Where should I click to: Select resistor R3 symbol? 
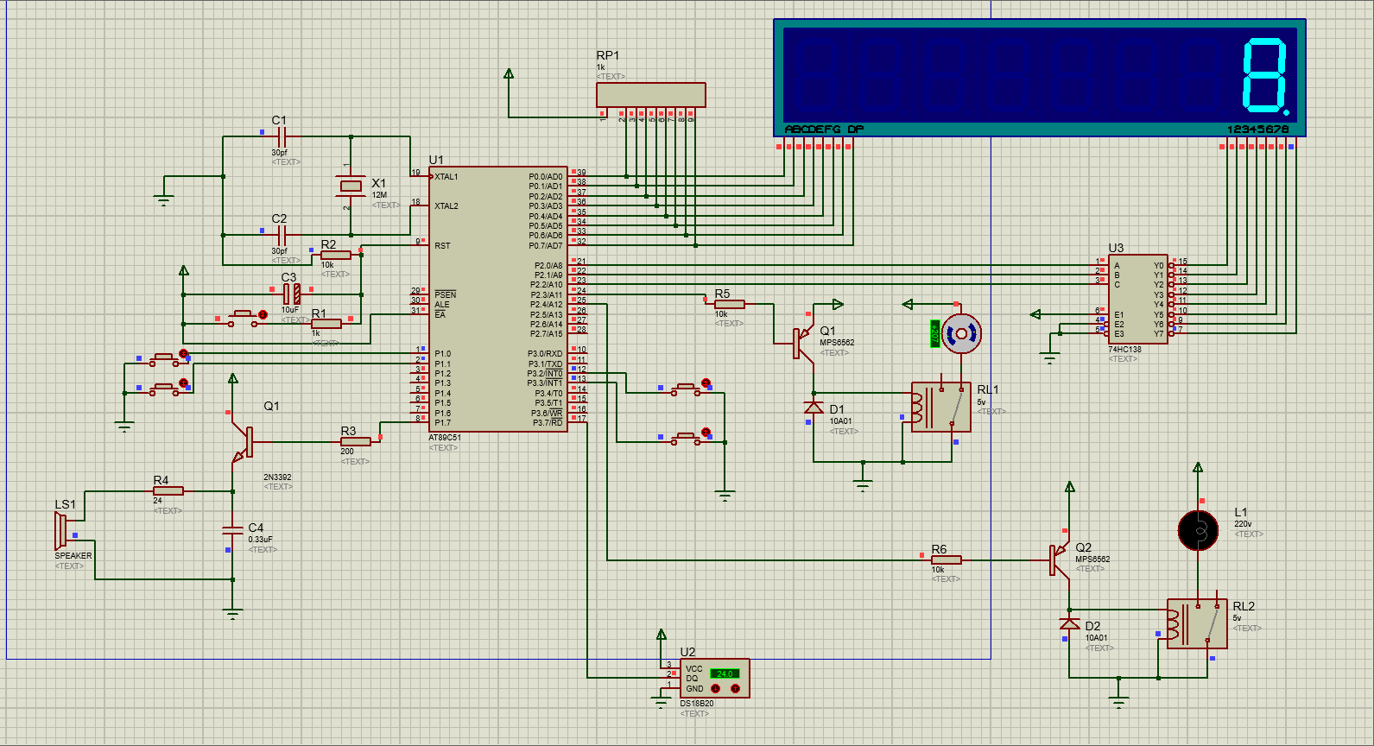tap(356, 441)
